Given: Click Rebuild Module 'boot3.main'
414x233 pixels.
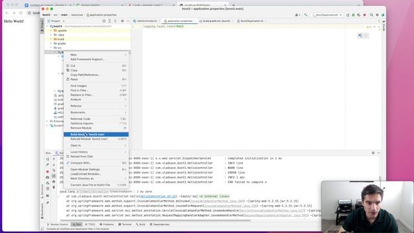Looking at the screenshot, I should tap(96, 139).
